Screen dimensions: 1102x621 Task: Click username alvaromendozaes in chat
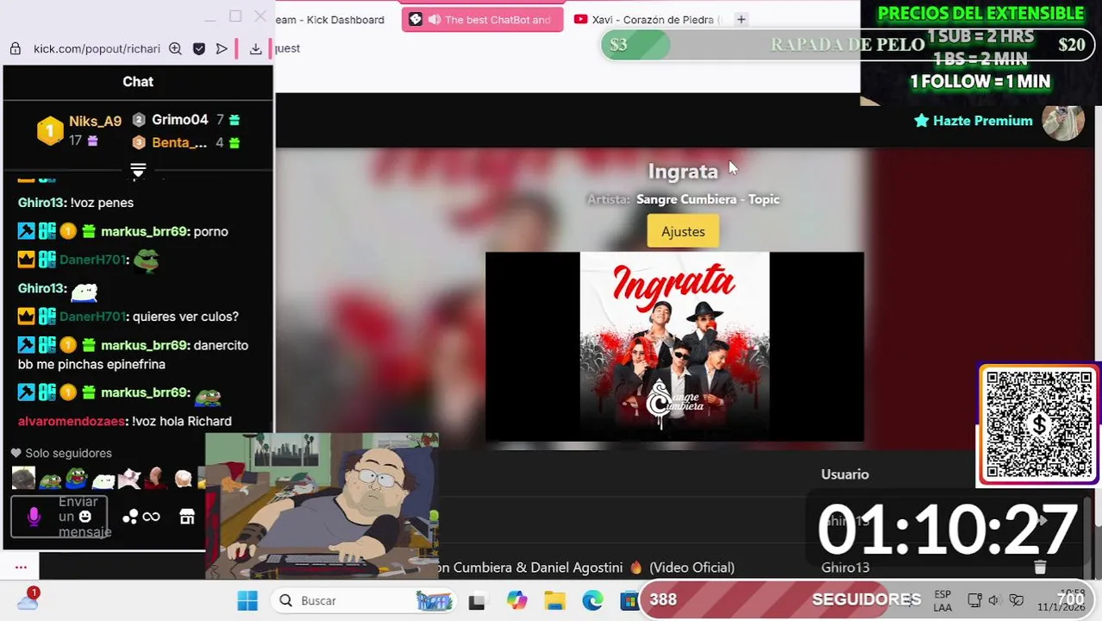(72, 421)
